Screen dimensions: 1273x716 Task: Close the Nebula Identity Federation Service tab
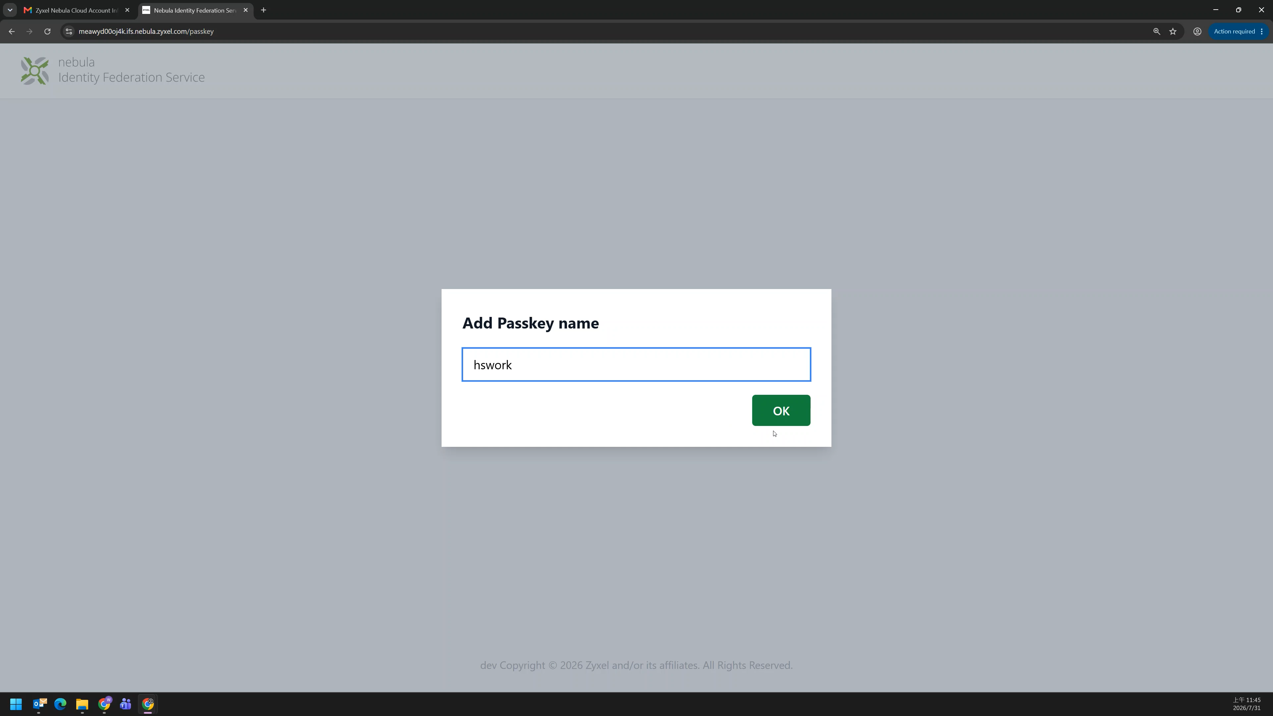coord(246,10)
